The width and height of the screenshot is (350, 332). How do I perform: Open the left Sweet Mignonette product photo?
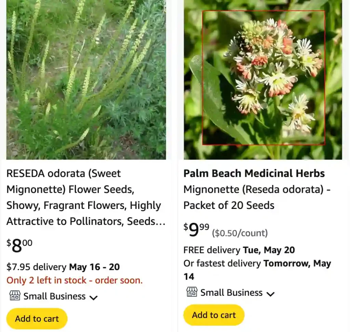pyautogui.click(x=86, y=79)
